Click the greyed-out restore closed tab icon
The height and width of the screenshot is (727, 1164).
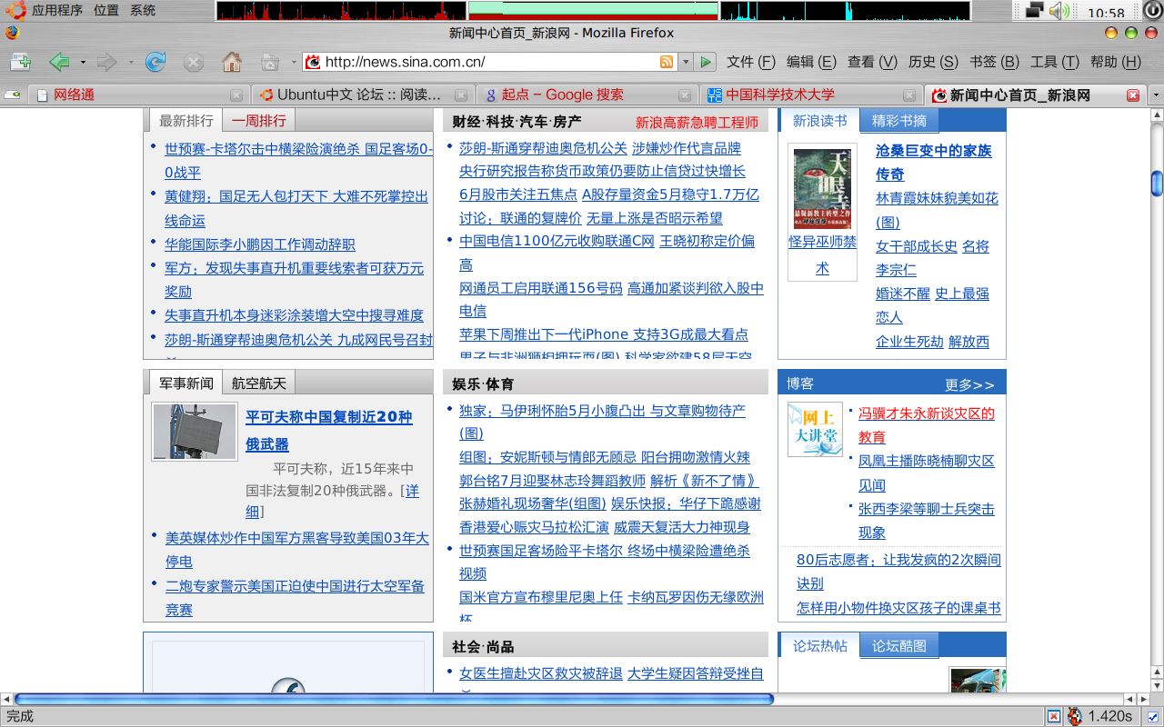click(269, 62)
